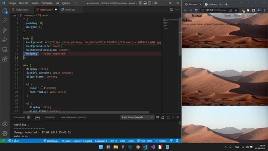This screenshot has height=151, width=268.
Task: Switch to the TERMINAL tab
Action: 50,117
